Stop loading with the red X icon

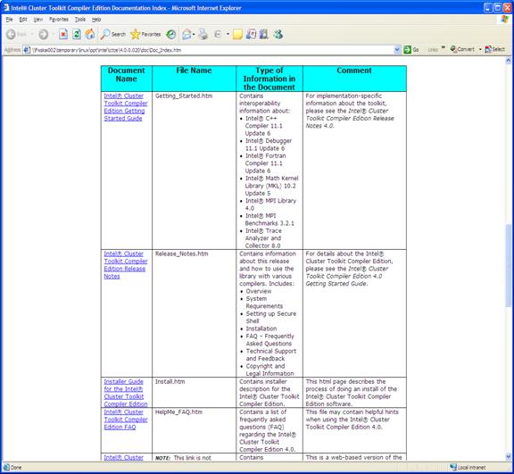click(63, 34)
